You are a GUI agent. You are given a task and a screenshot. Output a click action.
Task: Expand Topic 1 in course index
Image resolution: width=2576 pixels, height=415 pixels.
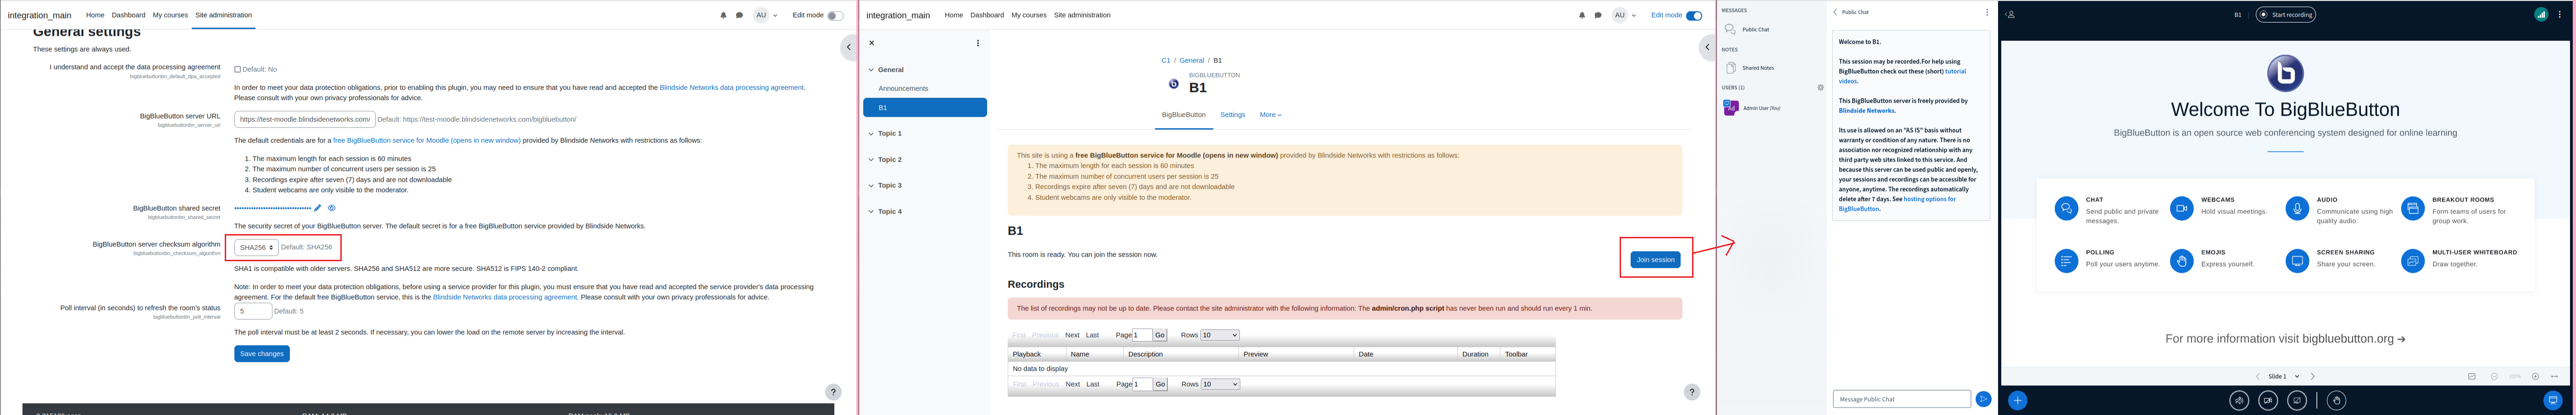coord(871,133)
